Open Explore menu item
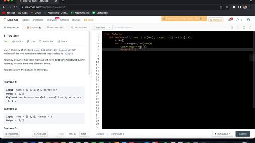The width and height of the screenshot is (255, 143). 25,20
